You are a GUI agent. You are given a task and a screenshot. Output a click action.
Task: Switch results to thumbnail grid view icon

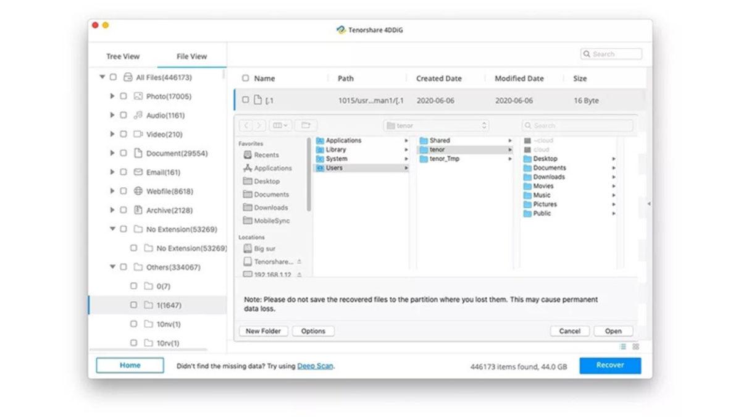pyautogui.click(x=636, y=347)
